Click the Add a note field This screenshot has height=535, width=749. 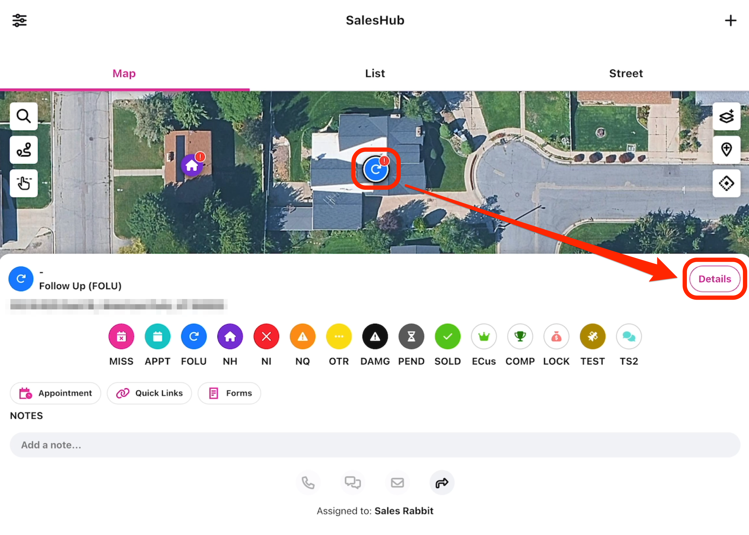pos(375,445)
